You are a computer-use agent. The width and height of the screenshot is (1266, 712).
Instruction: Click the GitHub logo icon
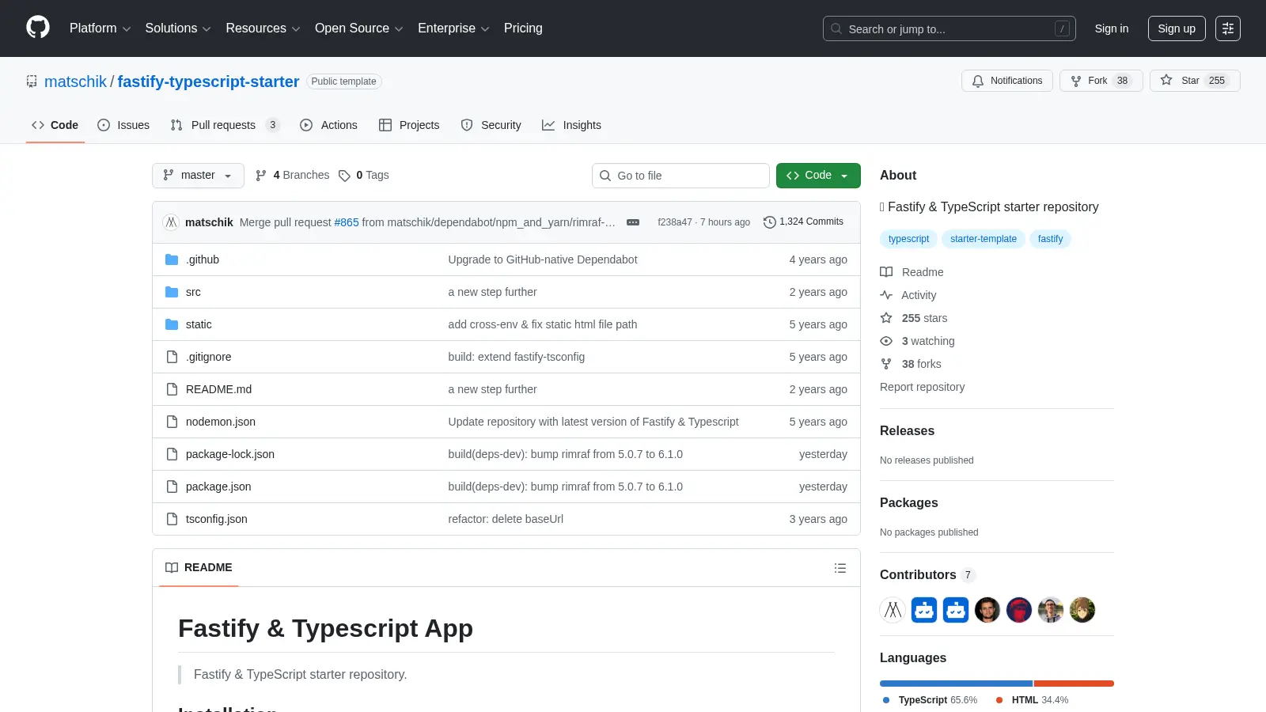click(38, 28)
